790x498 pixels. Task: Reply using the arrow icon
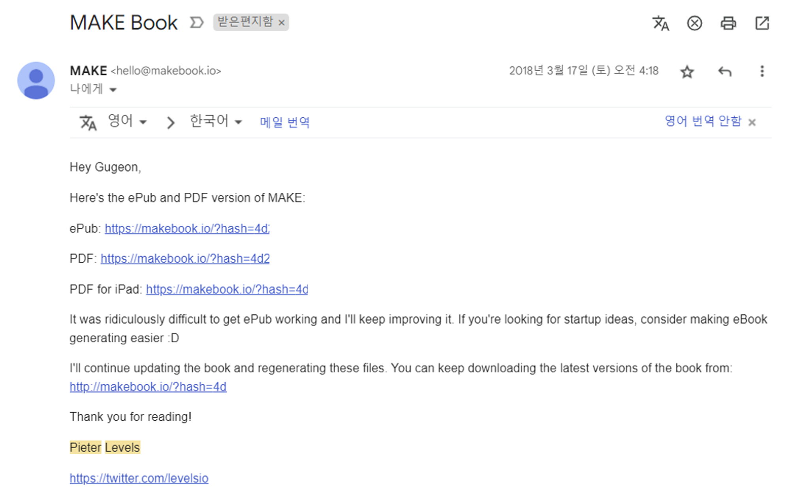[724, 72]
